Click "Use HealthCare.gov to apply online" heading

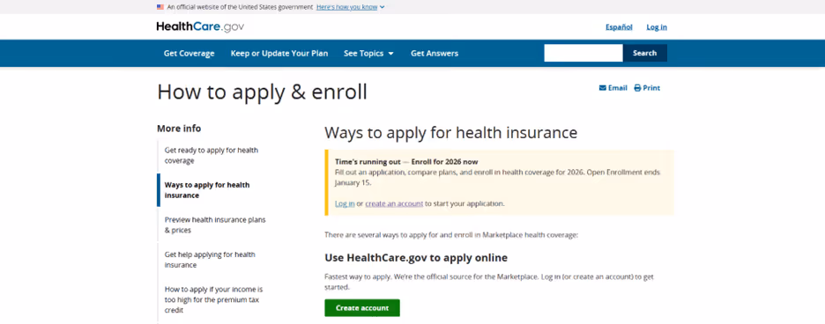point(416,258)
